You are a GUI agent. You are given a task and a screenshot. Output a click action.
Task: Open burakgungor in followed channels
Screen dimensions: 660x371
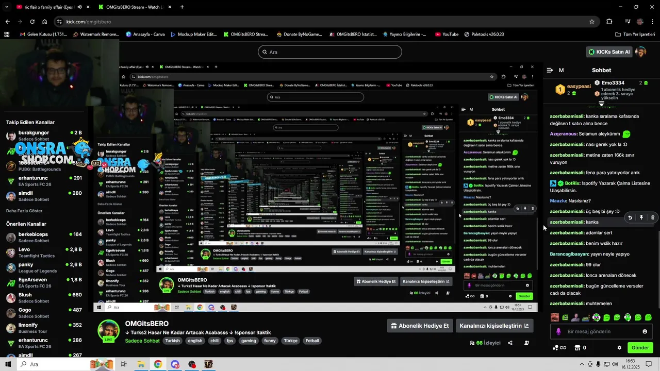tap(44, 136)
